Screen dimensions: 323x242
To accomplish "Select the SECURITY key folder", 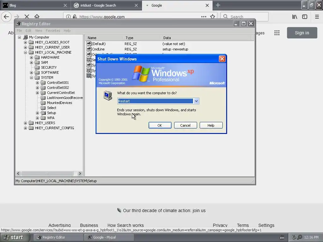I will click(49, 67).
